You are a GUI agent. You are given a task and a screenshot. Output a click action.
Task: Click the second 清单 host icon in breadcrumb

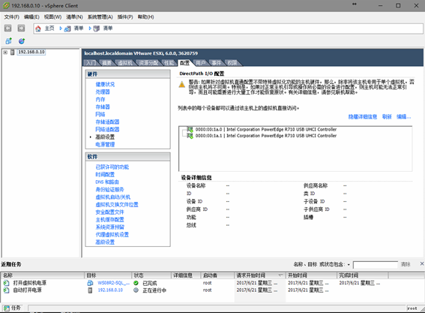pyautogui.click(x=97, y=29)
